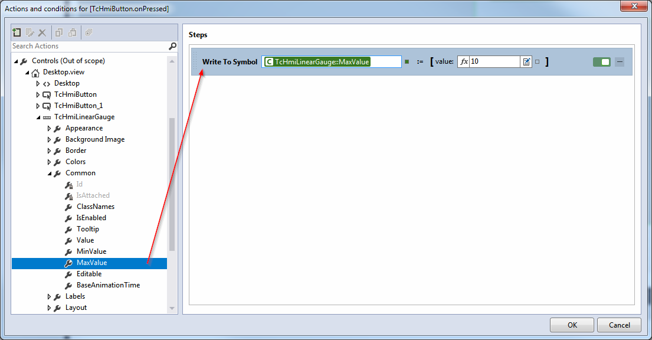
Task: Click the magnifier icon in Search Actions
Action: [172, 46]
